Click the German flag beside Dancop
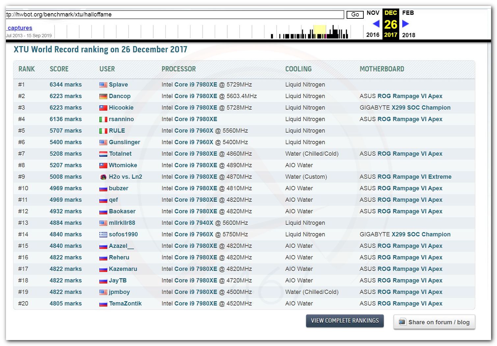The image size is (497, 346). 103,96
